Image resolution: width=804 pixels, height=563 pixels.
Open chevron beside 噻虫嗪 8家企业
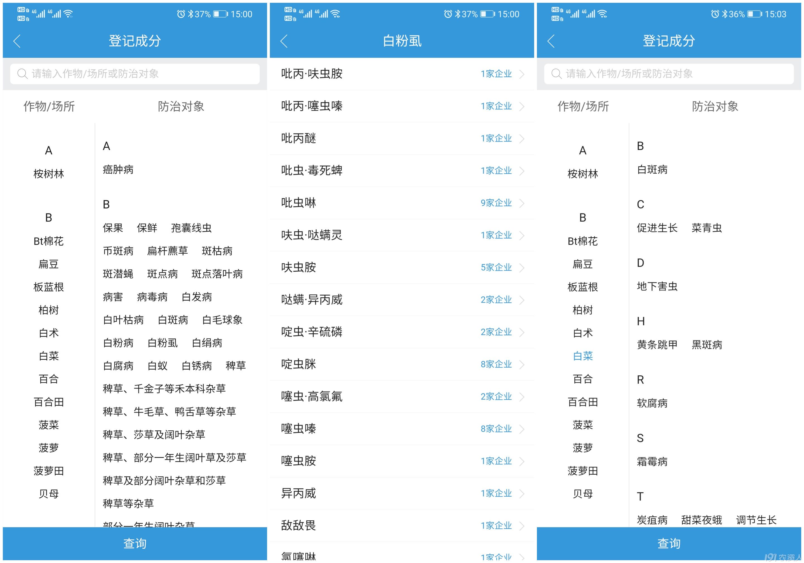tap(522, 429)
